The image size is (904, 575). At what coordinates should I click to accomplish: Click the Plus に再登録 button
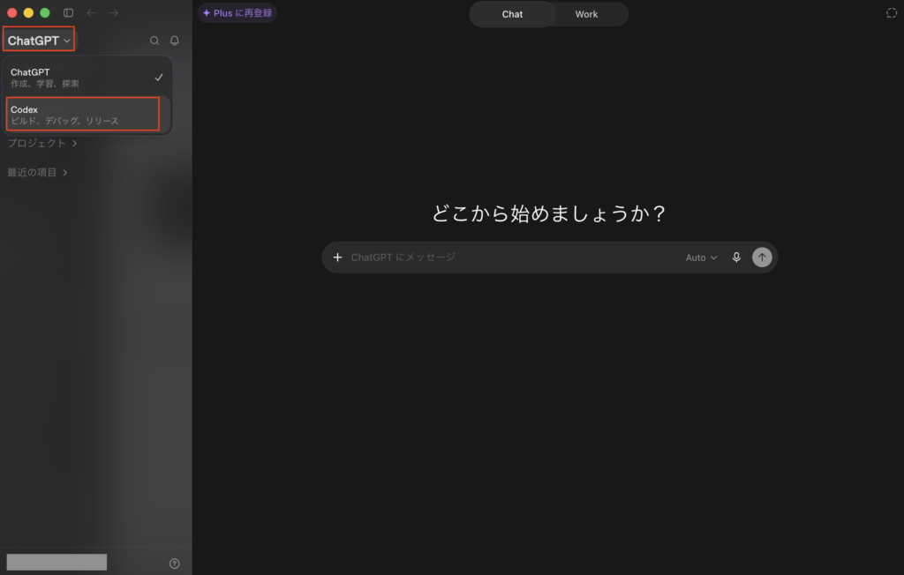[x=237, y=12]
